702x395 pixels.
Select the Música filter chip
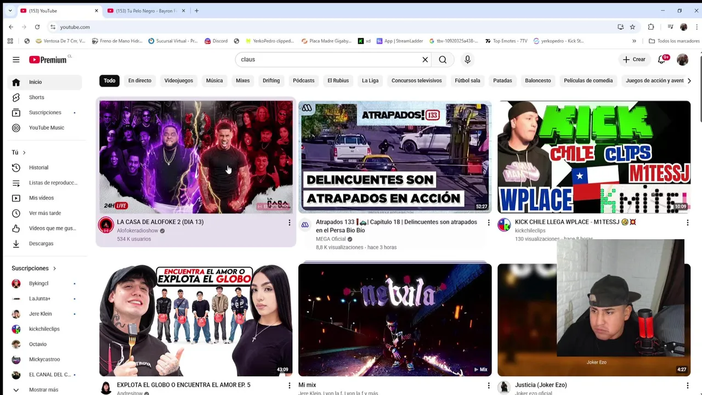tap(214, 81)
